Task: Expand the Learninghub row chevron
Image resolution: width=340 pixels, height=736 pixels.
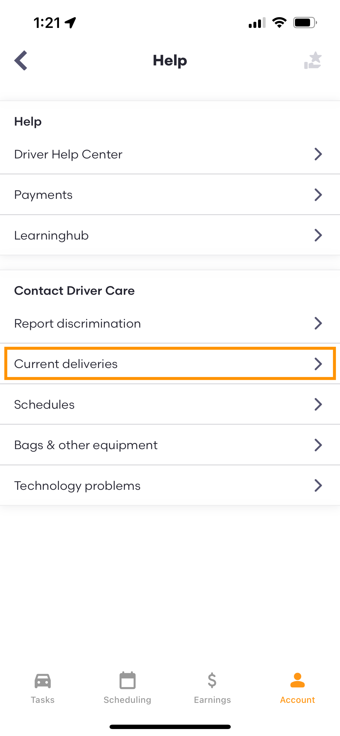Action: [x=318, y=235]
